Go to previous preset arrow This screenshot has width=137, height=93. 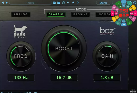coord(3,3)
